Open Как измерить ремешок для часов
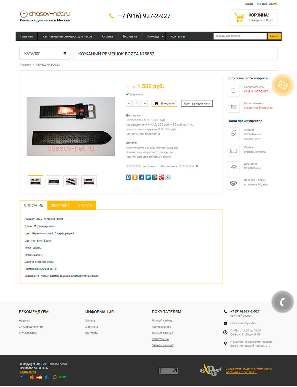The height and width of the screenshot is (387, 297). [67, 36]
